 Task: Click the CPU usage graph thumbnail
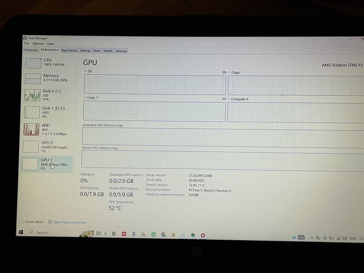click(33, 63)
